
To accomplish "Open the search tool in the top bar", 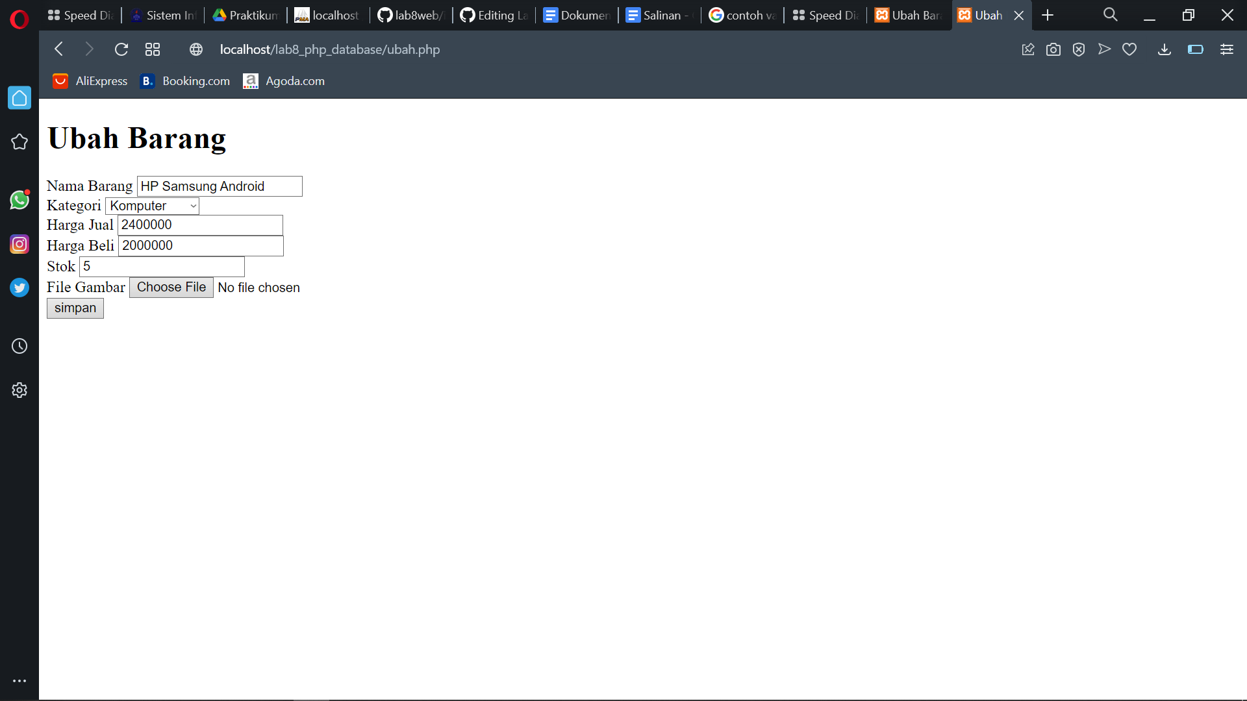I will 1110,14.
